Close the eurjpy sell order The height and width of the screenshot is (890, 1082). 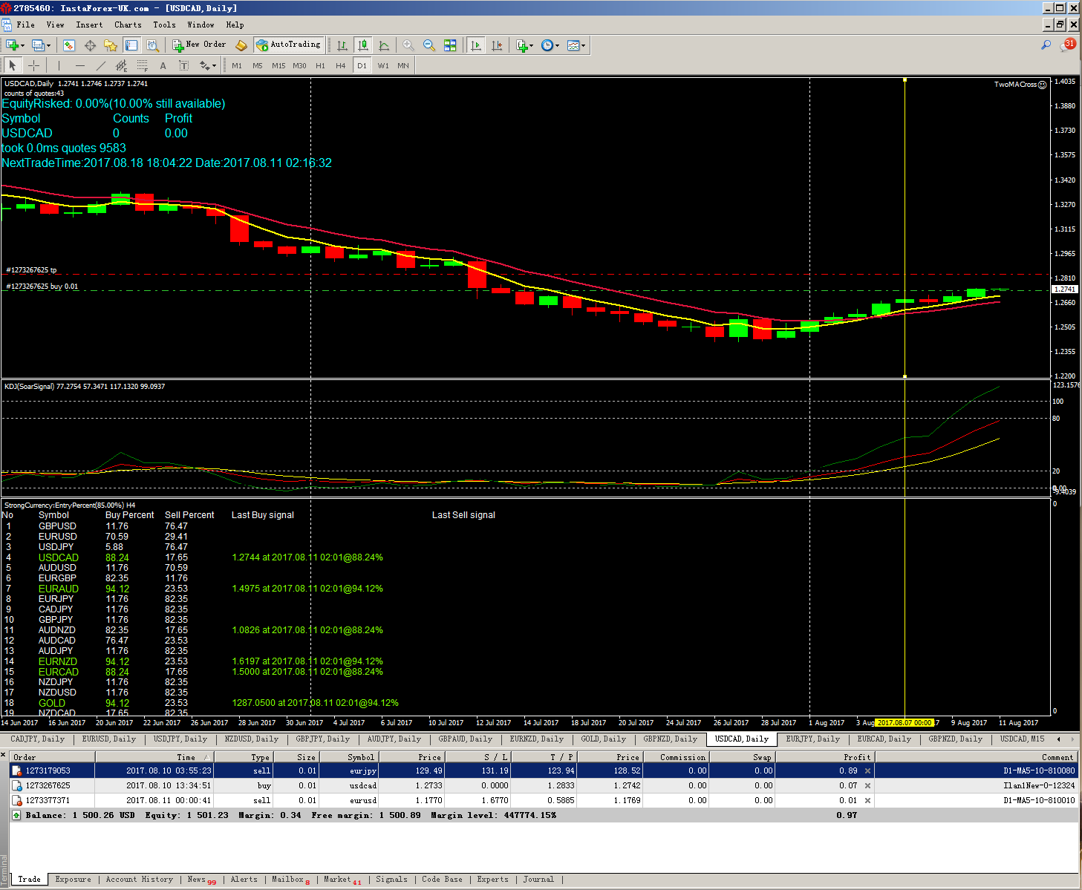pyautogui.click(x=867, y=771)
